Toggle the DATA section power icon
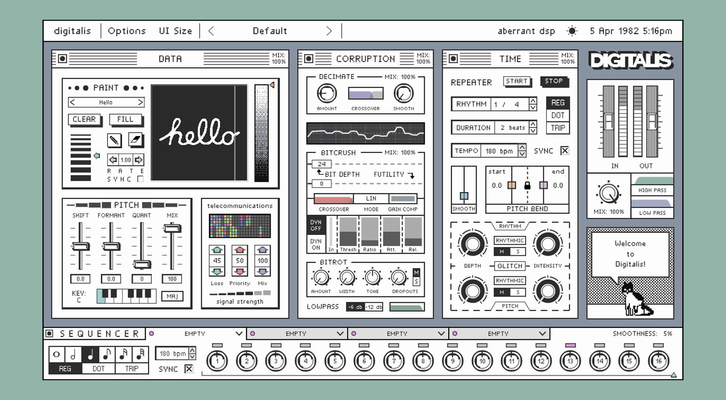The height and width of the screenshot is (400, 726). click(62, 59)
